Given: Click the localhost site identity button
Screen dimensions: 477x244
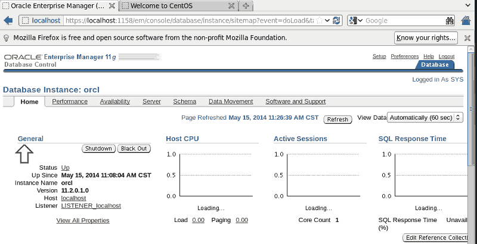Looking at the screenshot, I should tap(42, 21).
